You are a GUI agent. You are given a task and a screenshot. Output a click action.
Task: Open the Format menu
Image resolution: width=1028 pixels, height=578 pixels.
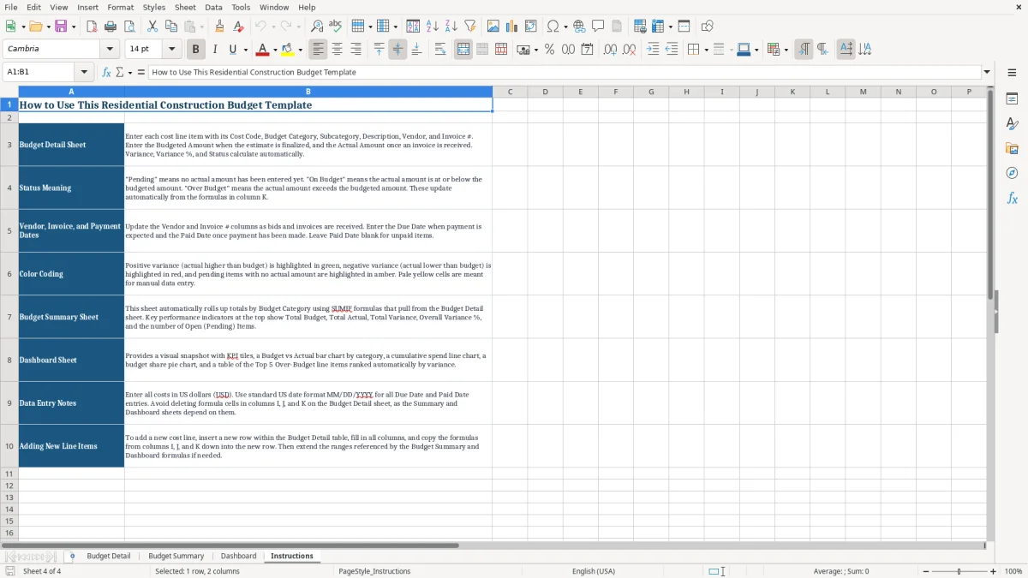tap(121, 7)
